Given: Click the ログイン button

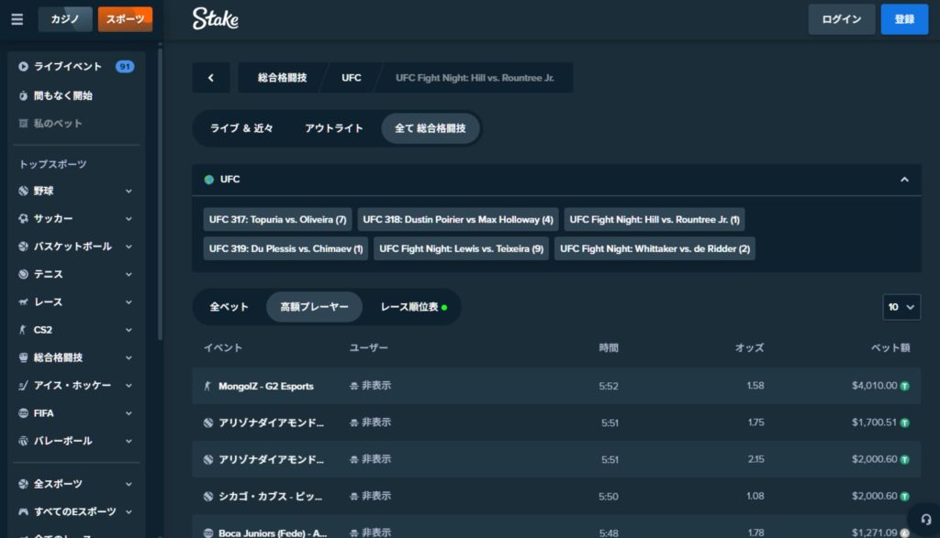Looking at the screenshot, I should (841, 19).
